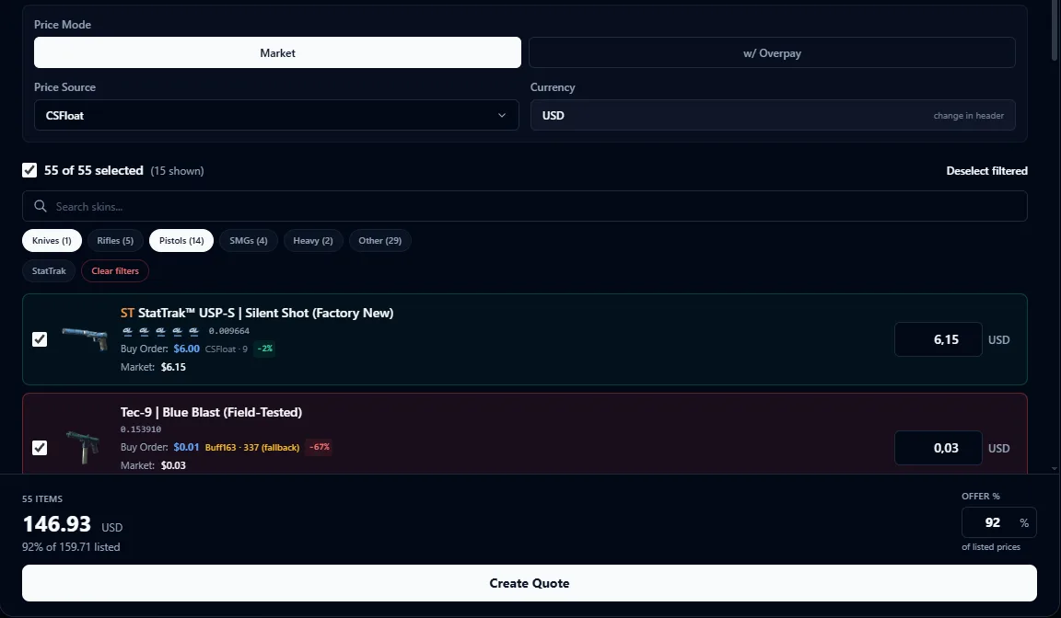1061x618 pixels.
Task: Open the CSFloat price source dropdown
Action: pyautogui.click(x=276, y=115)
